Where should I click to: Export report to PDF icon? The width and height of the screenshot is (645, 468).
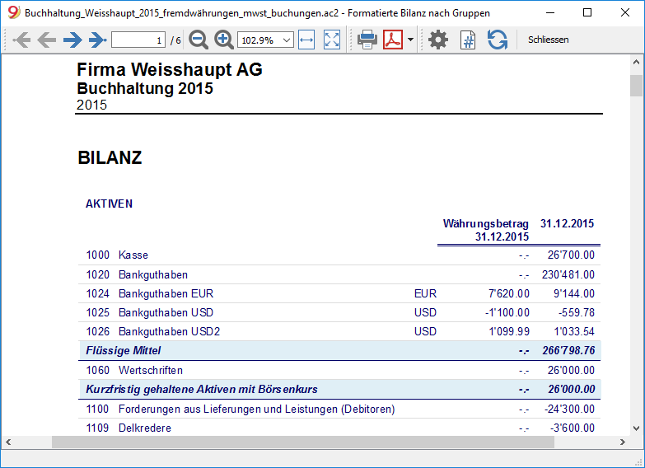click(393, 40)
